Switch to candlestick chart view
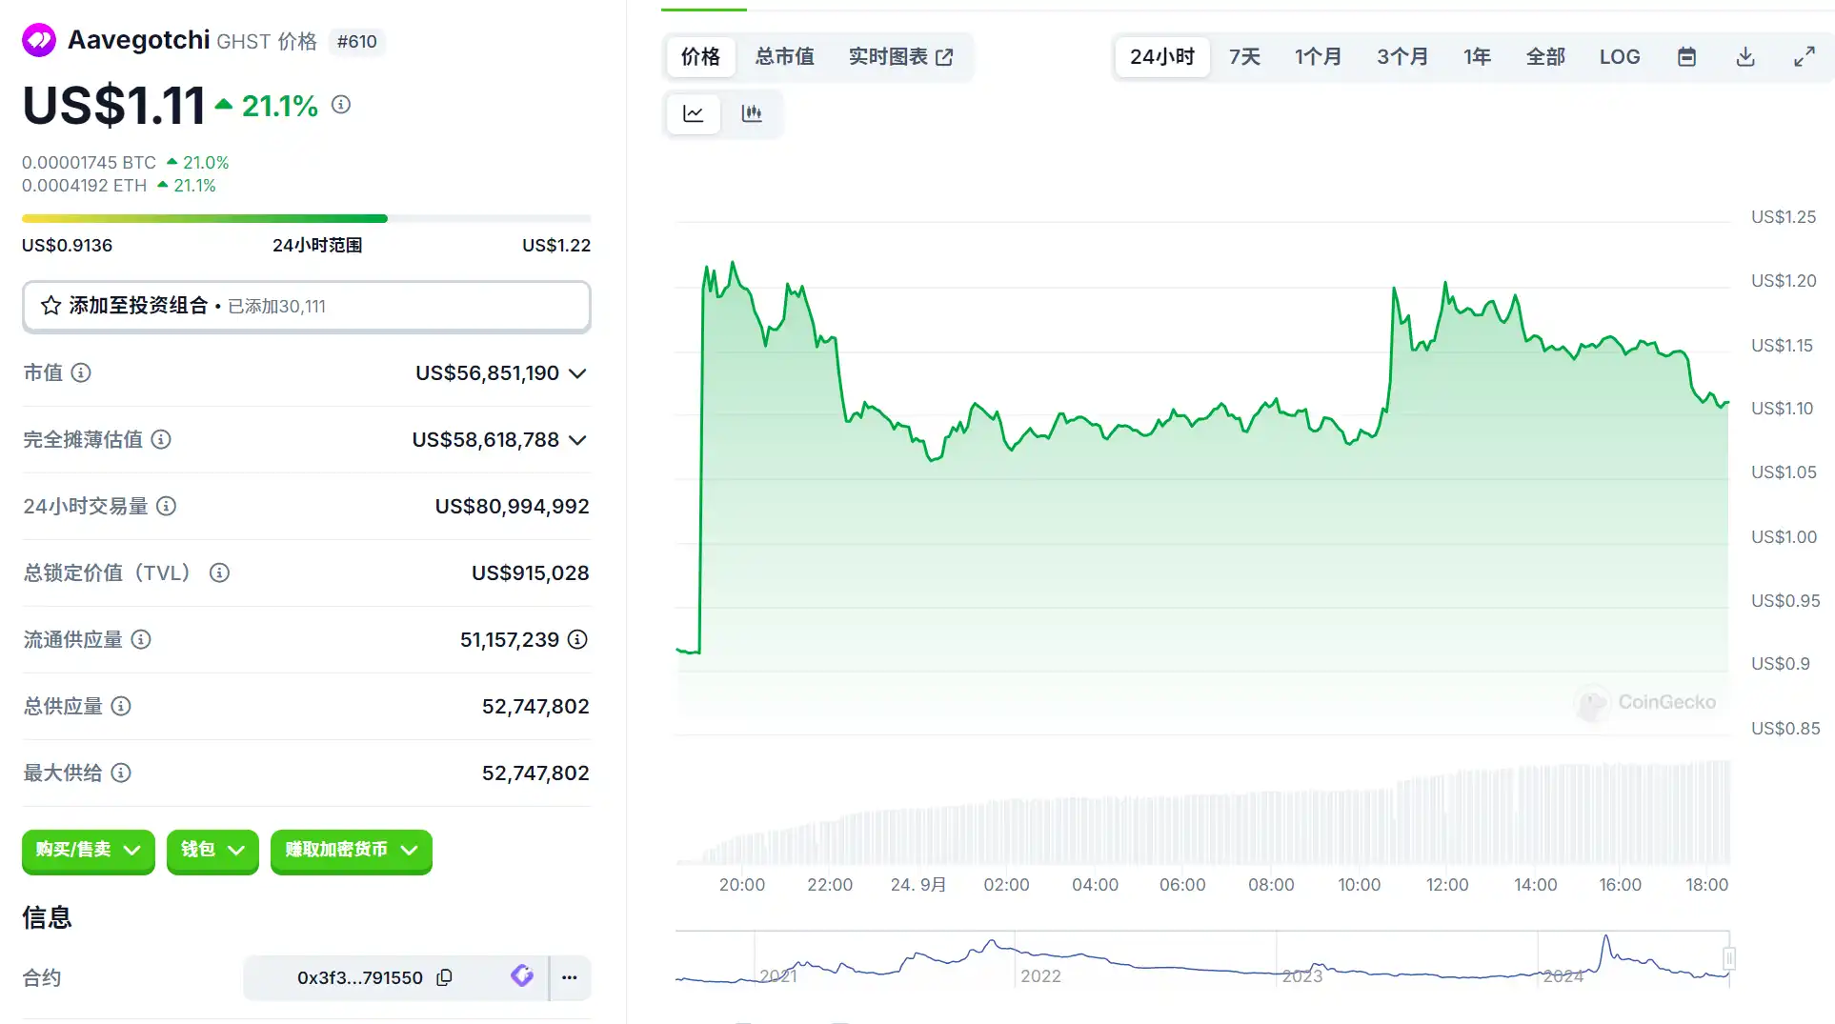This screenshot has height=1024, width=1835. [x=752, y=113]
